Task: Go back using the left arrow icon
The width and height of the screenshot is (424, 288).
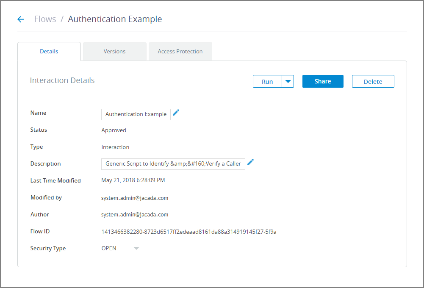Action: coord(21,19)
